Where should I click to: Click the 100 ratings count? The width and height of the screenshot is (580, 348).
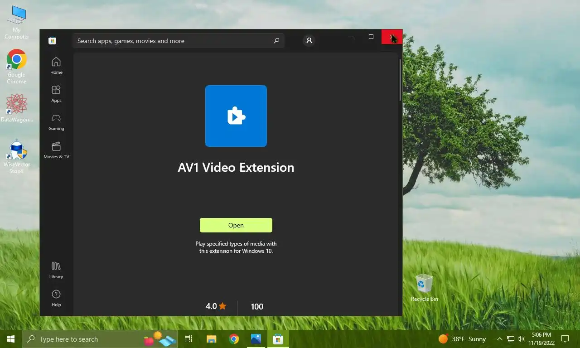click(257, 307)
